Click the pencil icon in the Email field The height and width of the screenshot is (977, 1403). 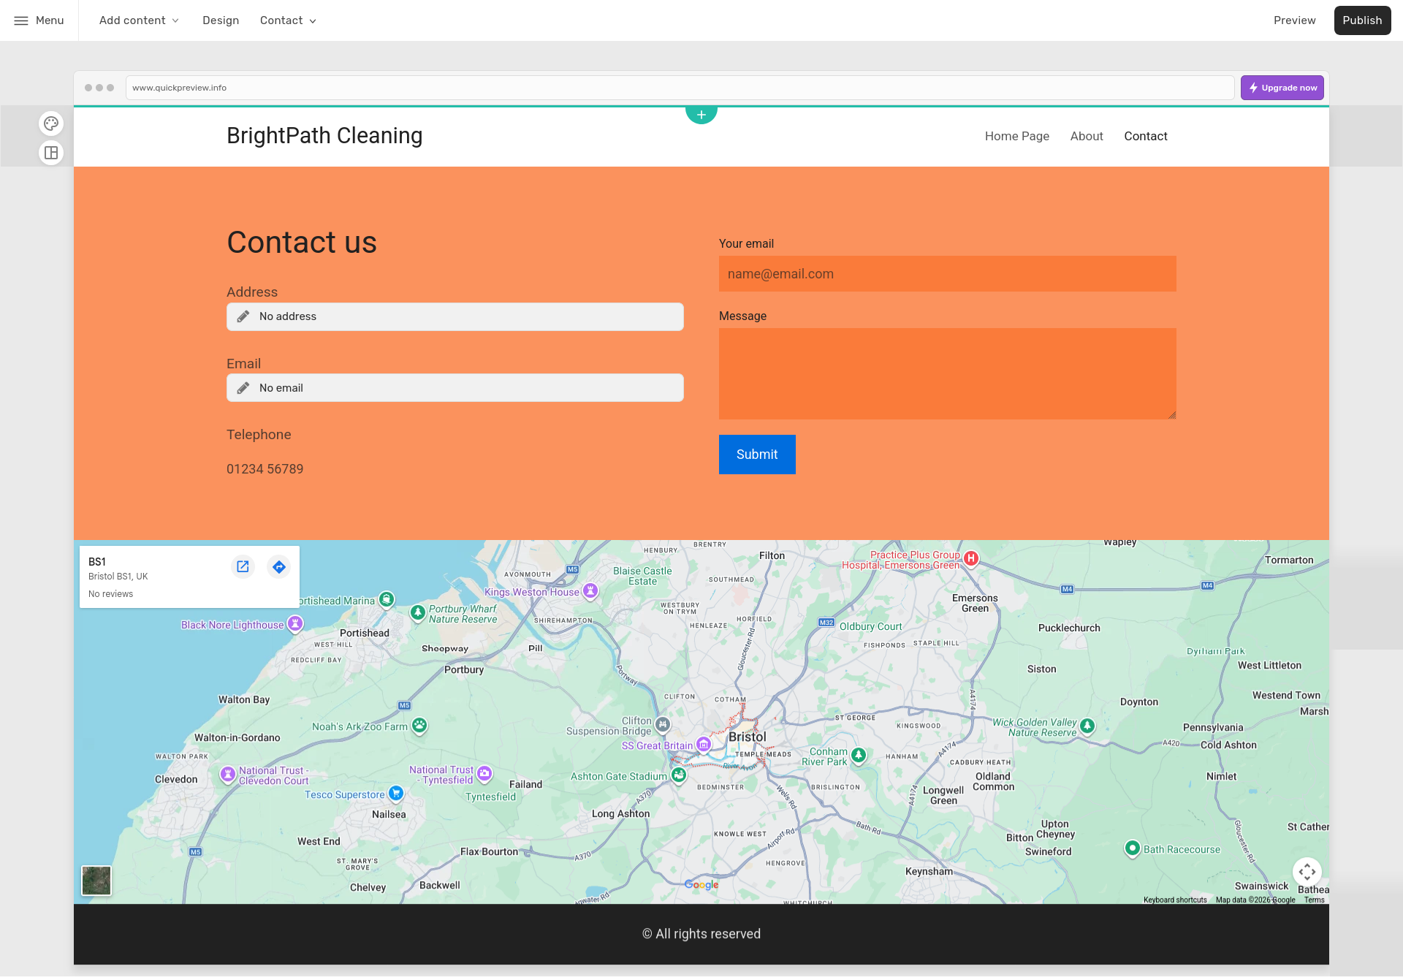(243, 388)
